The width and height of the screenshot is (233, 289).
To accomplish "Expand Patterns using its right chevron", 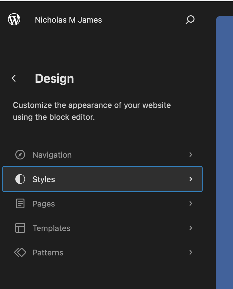I will pyautogui.click(x=190, y=252).
